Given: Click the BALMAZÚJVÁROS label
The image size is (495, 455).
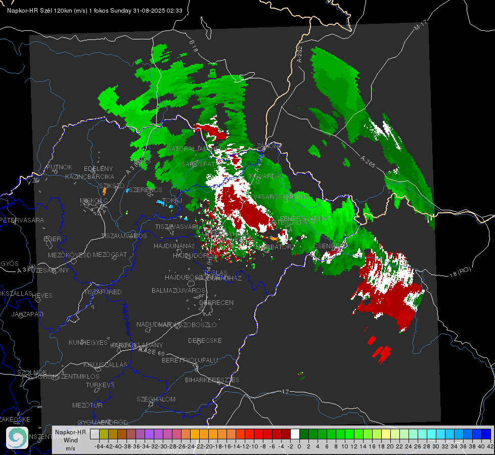Looking at the screenshot, I should 178,290.
